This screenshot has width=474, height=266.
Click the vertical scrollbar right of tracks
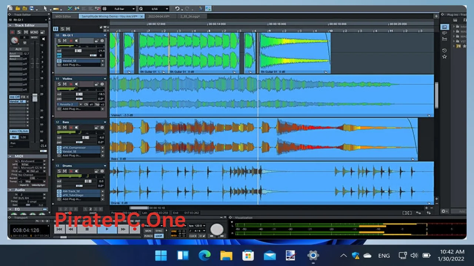tap(436, 95)
